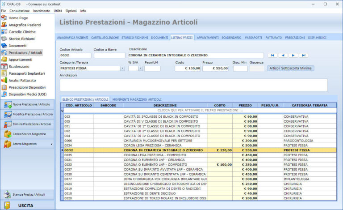Expand the Categoria / Terapia dropdown
Image resolution: width=343 pixels, height=210 pixels.
click(122, 69)
